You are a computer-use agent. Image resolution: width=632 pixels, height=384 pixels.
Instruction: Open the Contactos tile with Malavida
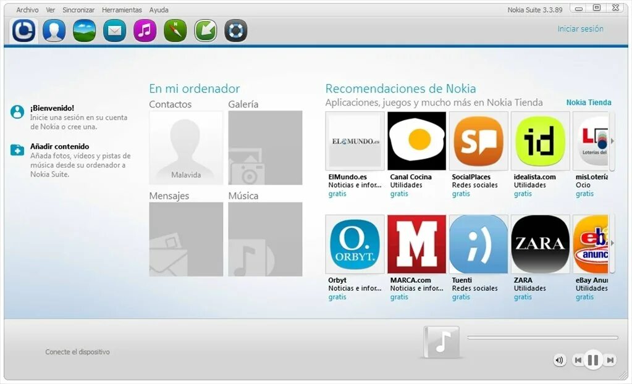(186, 148)
